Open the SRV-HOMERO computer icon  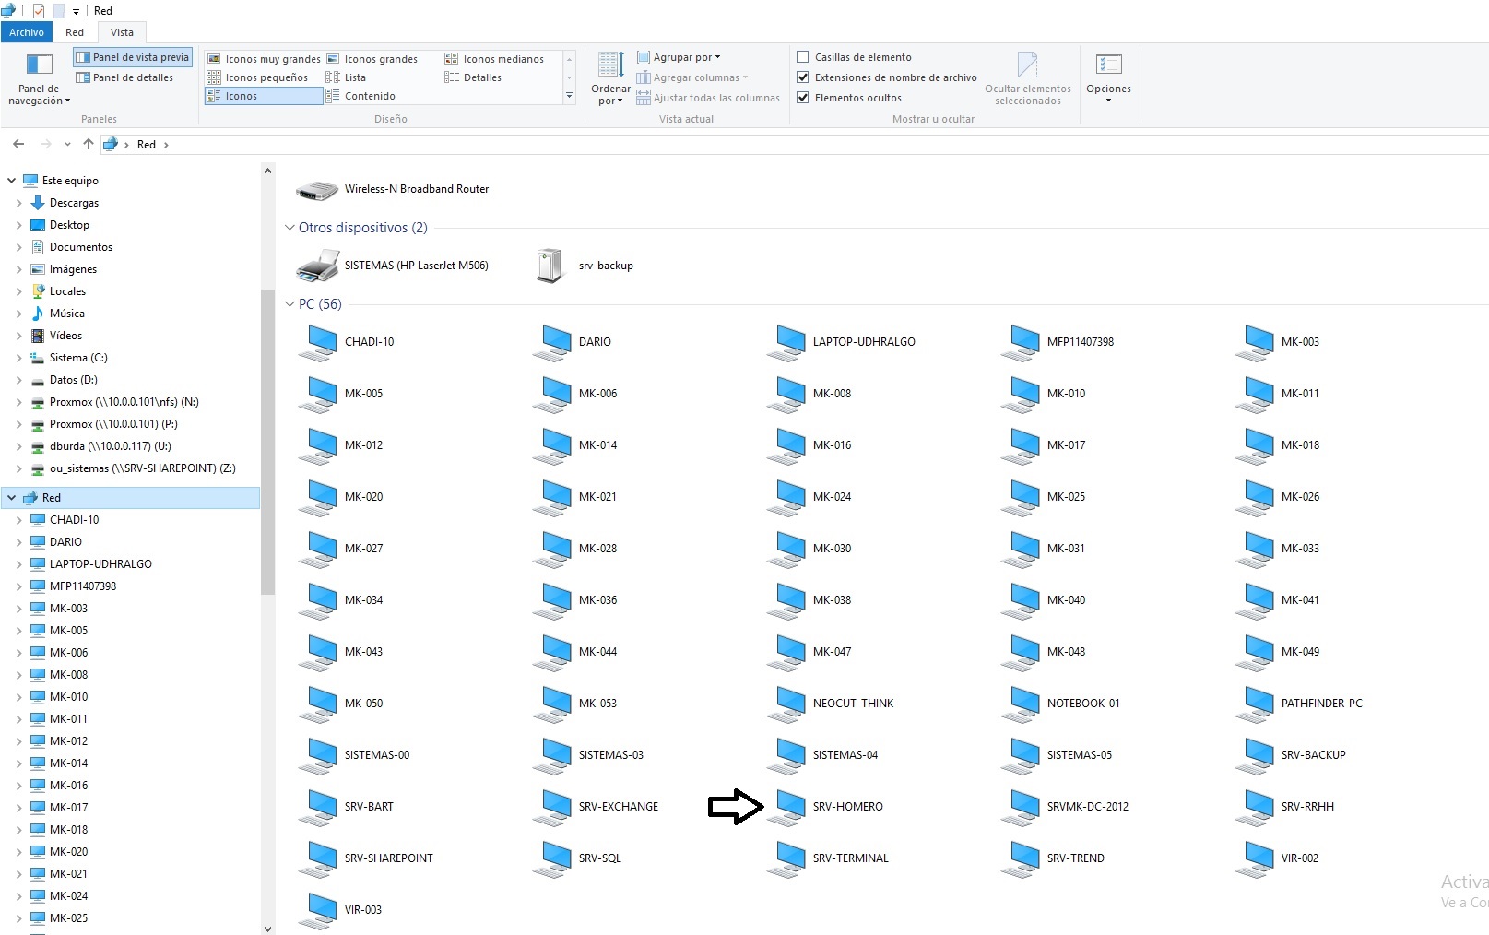[788, 807]
